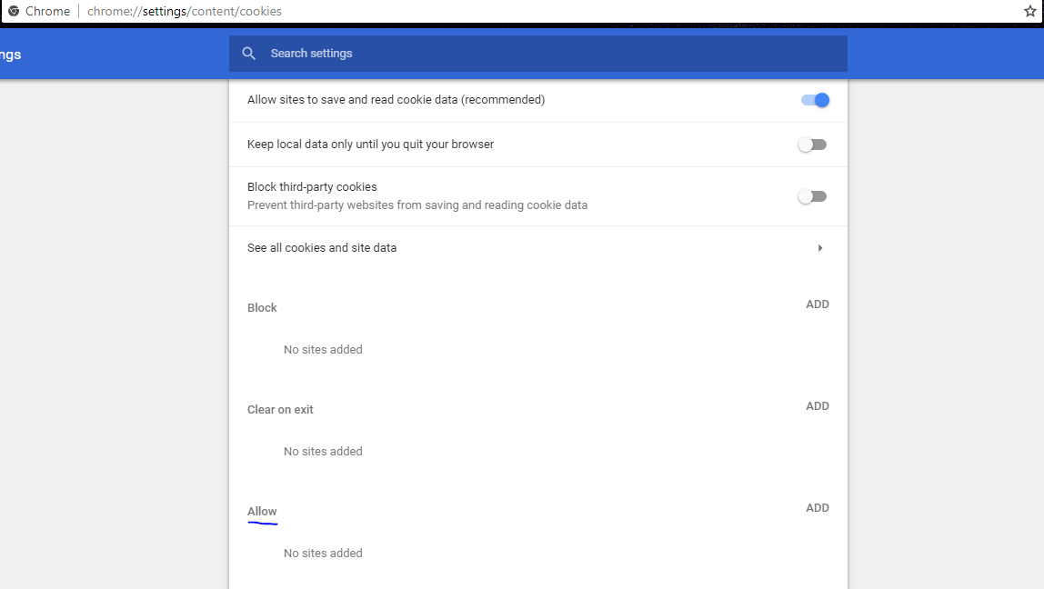The height and width of the screenshot is (589, 1044).
Task: Expand arrow beside See all cookies
Action: (820, 248)
